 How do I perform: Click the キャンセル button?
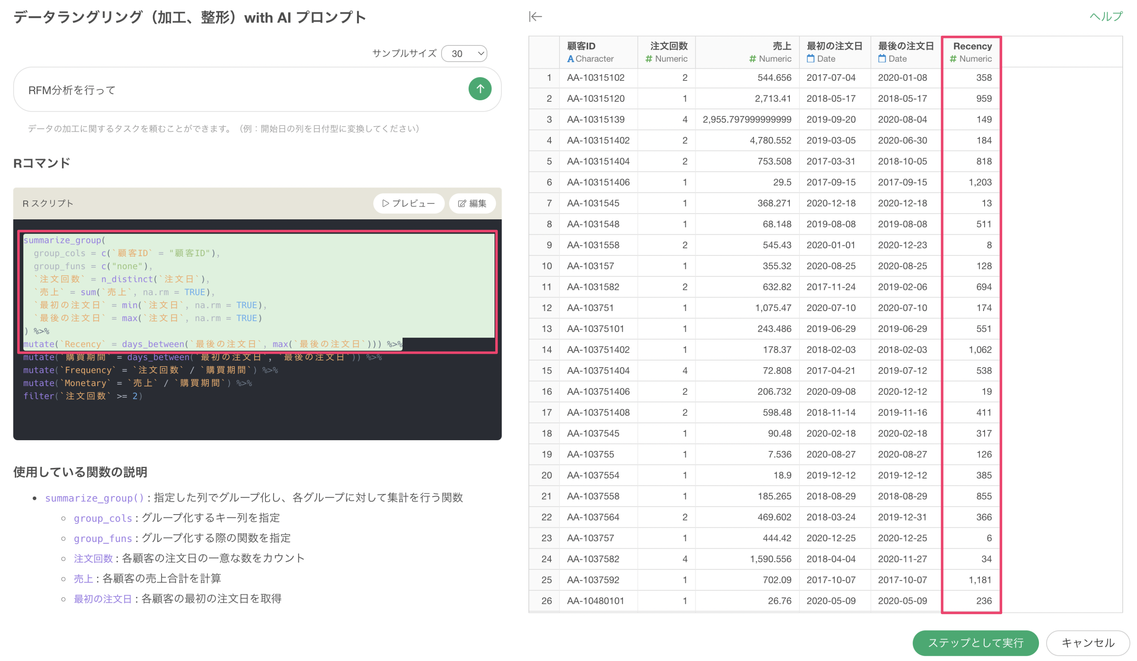[1087, 643]
